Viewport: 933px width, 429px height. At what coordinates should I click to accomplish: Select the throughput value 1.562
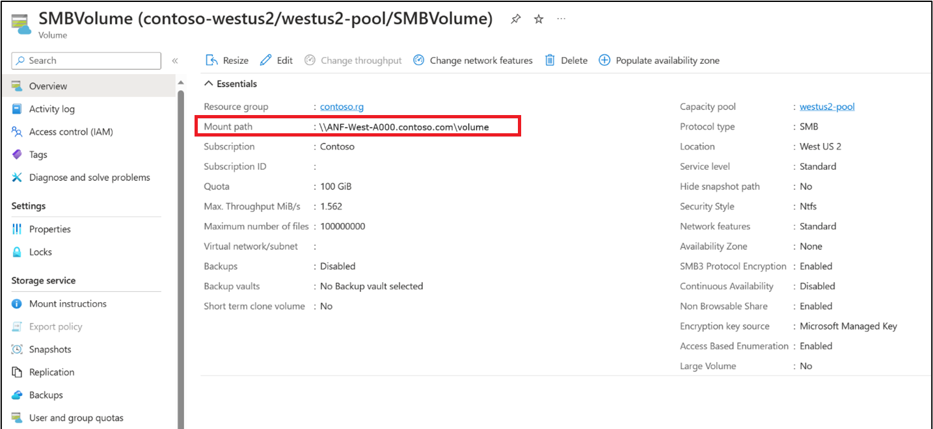click(331, 207)
